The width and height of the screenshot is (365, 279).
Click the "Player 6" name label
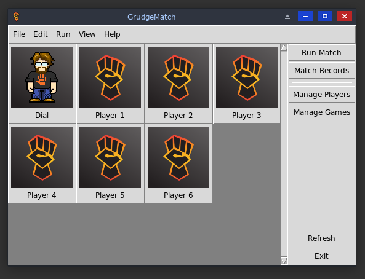178,195
